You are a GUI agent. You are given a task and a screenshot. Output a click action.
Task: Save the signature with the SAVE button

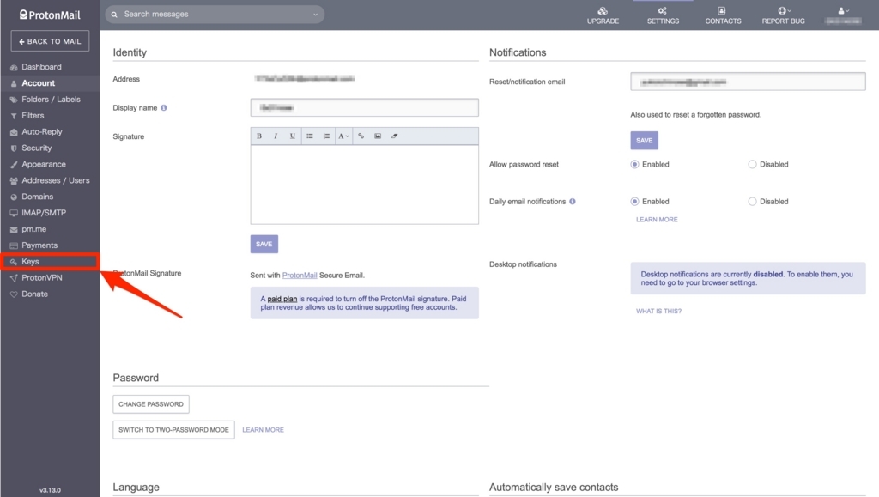pyautogui.click(x=264, y=244)
